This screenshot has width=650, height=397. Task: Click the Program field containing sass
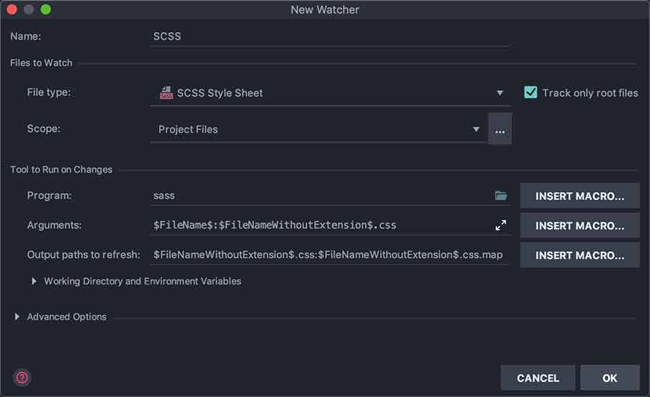pyautogui.click(x=318, y=196)
